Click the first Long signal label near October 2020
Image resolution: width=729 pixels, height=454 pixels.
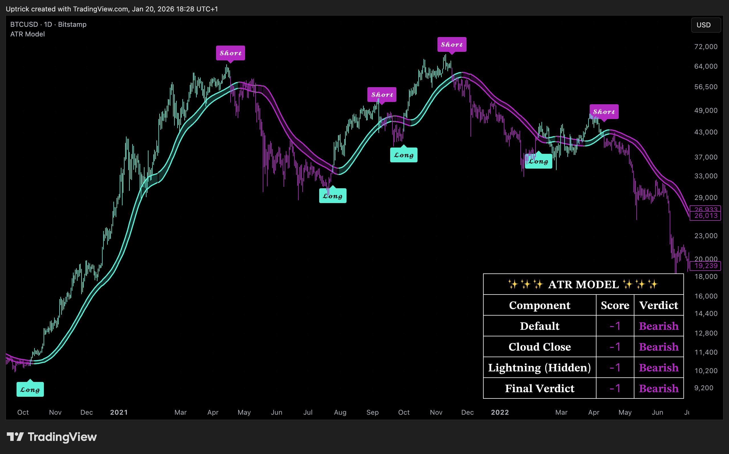pyautogui.click(x=30, y=390)
